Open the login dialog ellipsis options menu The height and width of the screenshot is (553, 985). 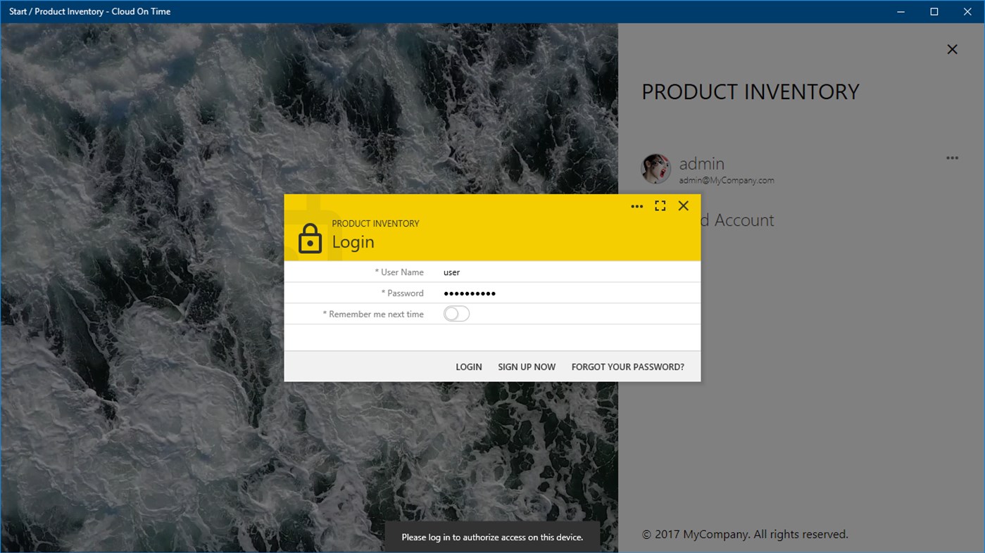click(636, 205)
